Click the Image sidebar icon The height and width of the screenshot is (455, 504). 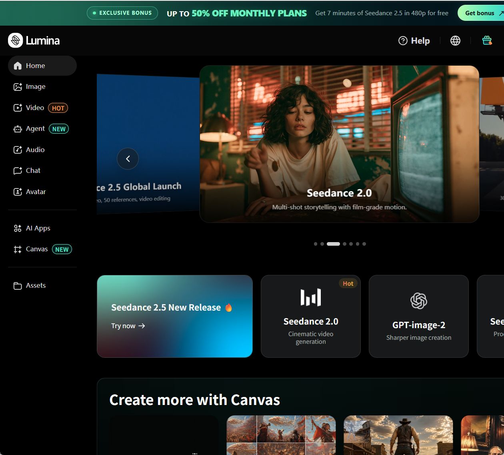coord(18,87)
